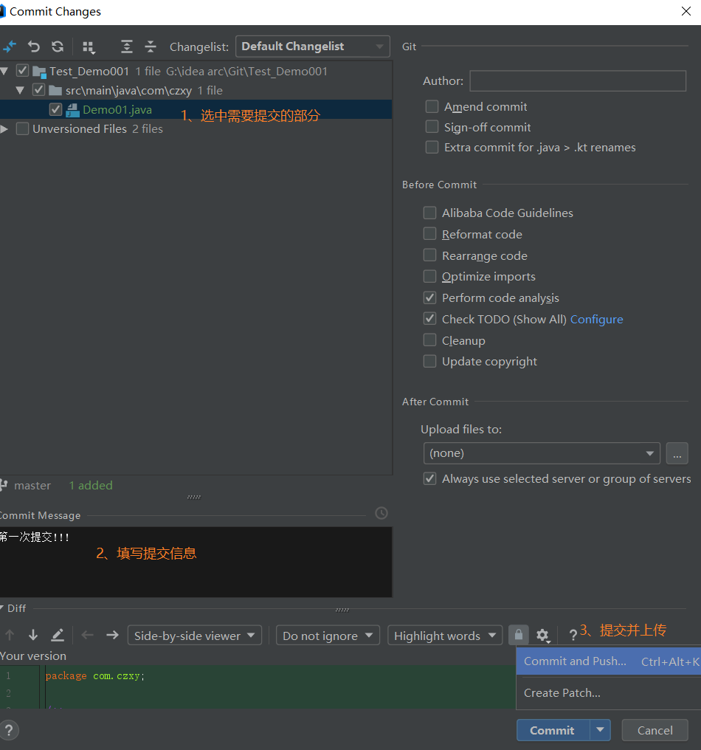Click the Refresh changes icon
701x750 pixels.
pos(58,47)
